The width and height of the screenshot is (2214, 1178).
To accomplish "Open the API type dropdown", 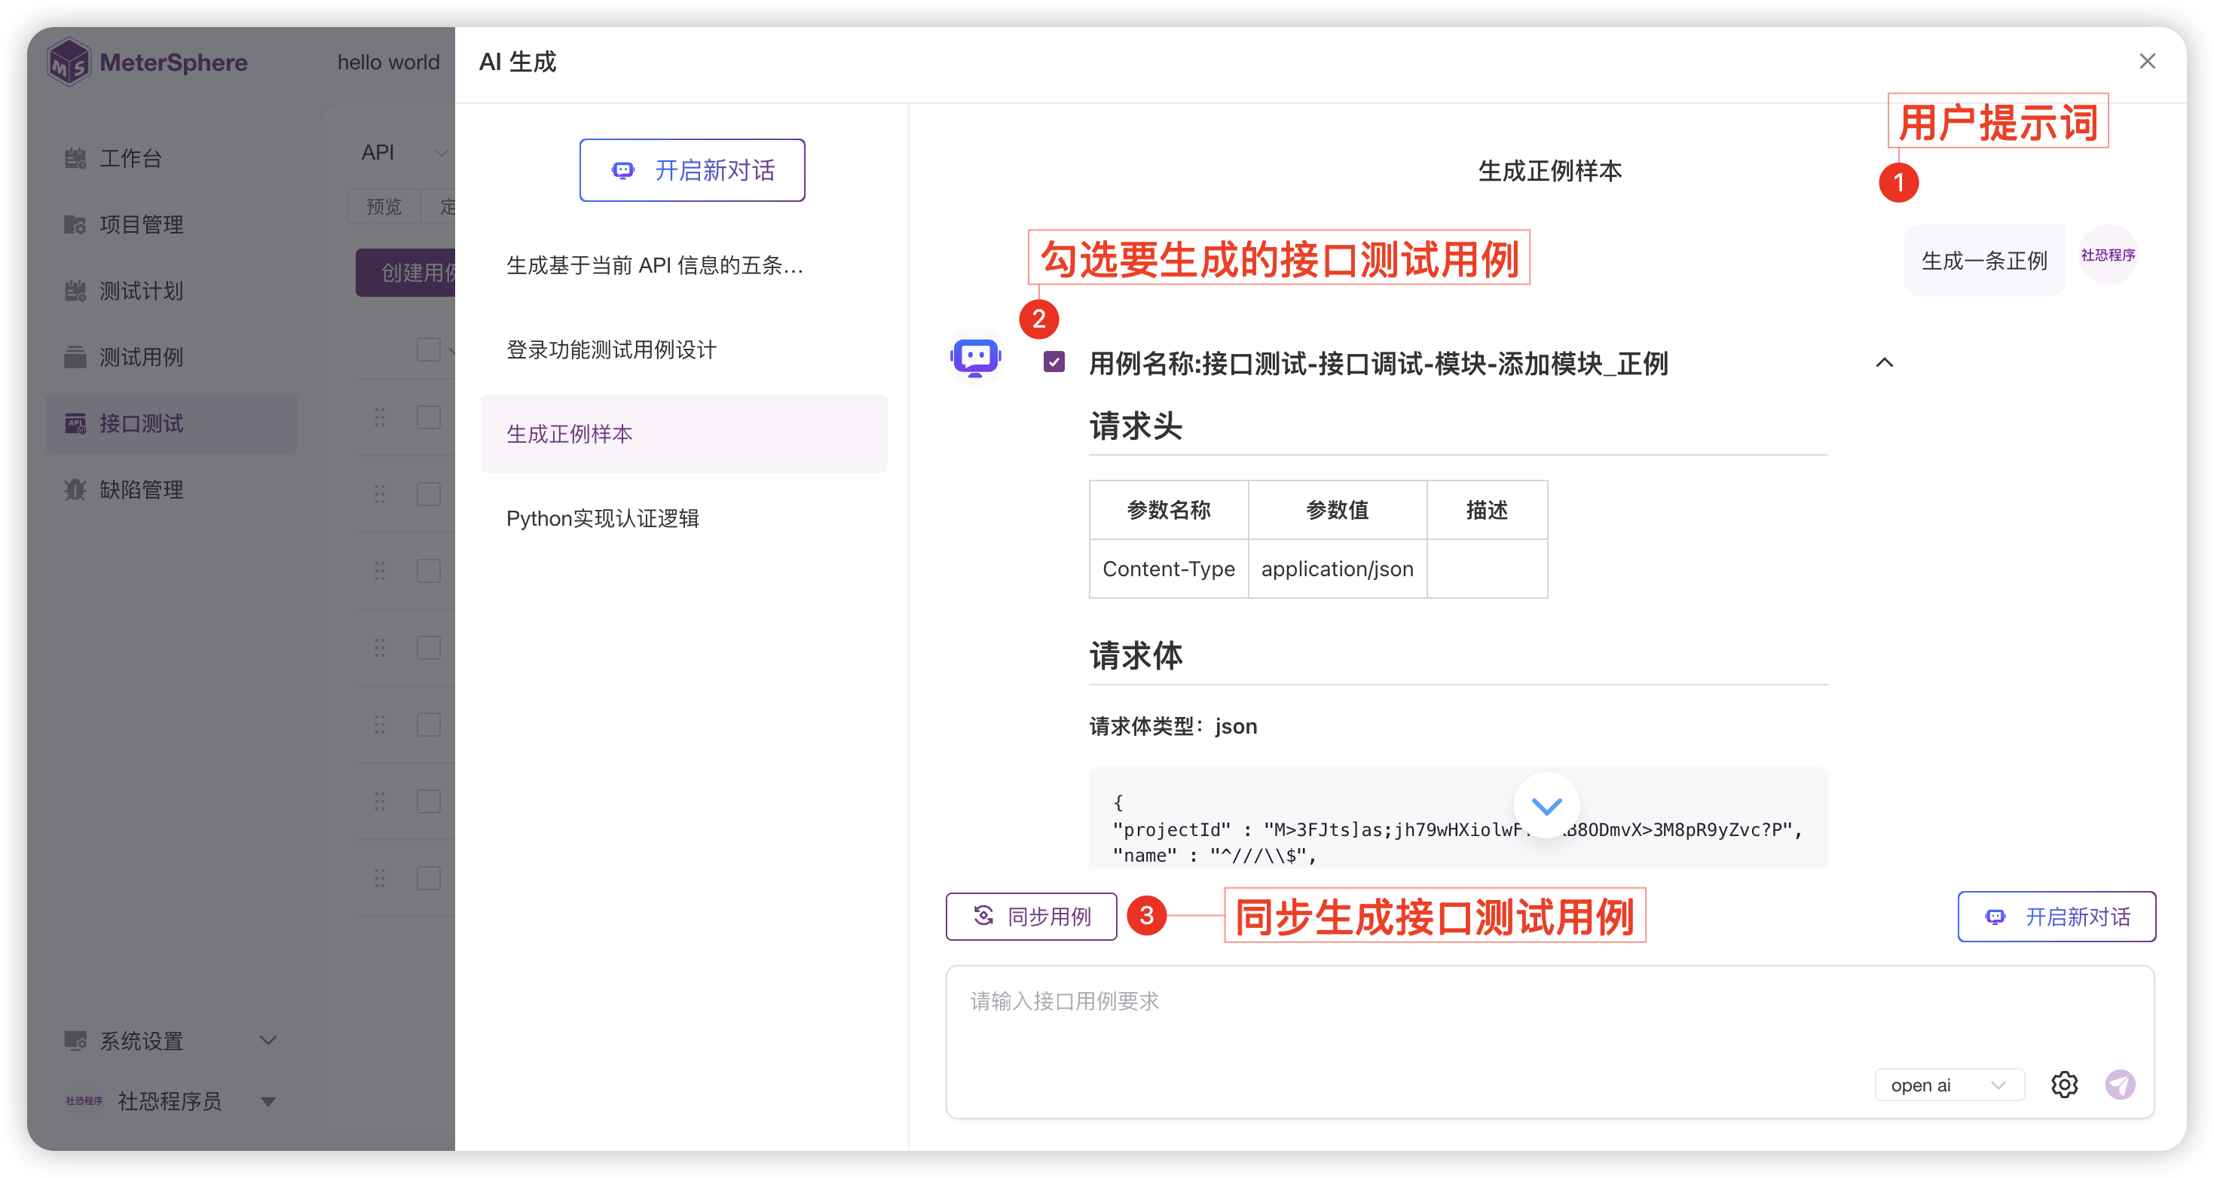I will pos(404,152).
